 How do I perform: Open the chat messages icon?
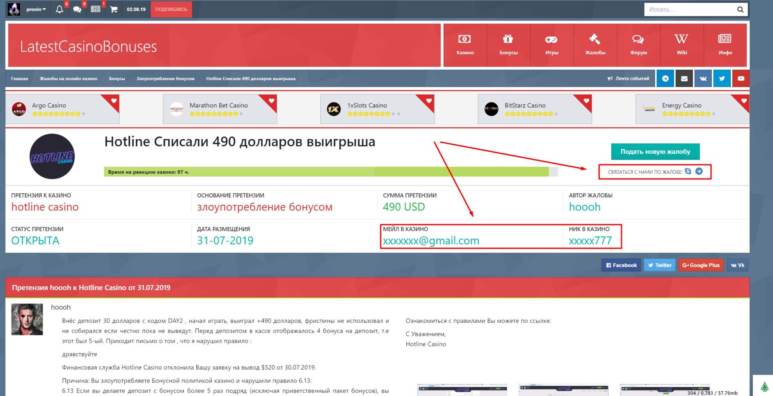tap(77, 9)
